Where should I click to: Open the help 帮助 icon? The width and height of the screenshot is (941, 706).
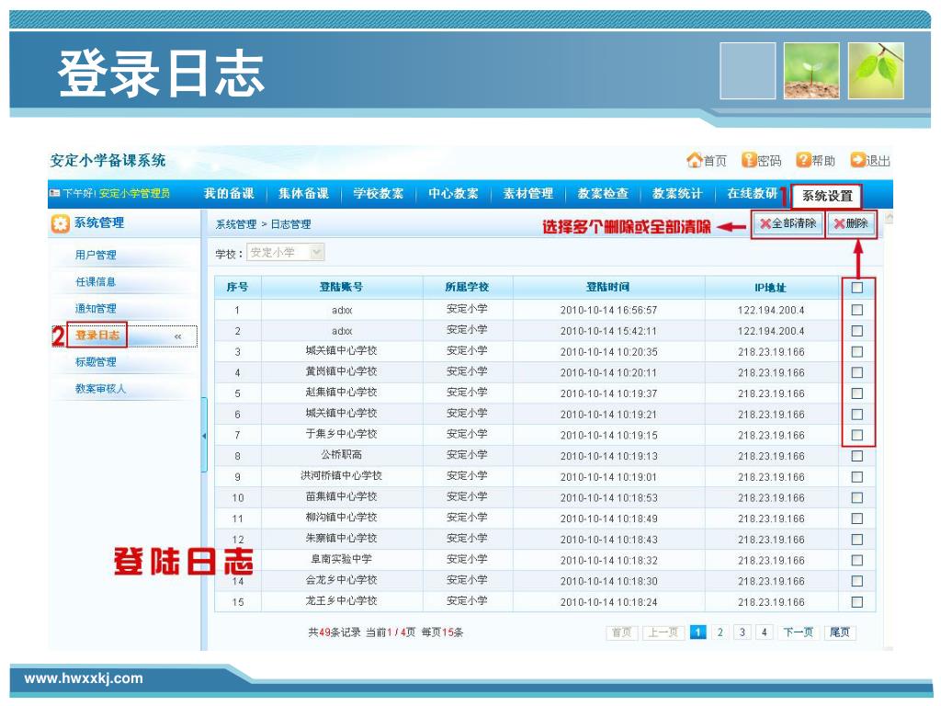(802, 161)
